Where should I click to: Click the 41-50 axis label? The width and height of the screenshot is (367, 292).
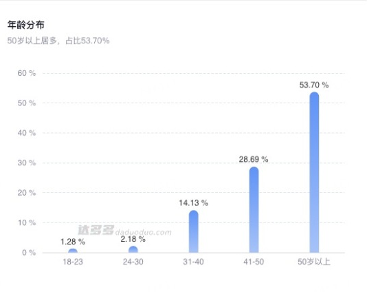tap(254, 262)
